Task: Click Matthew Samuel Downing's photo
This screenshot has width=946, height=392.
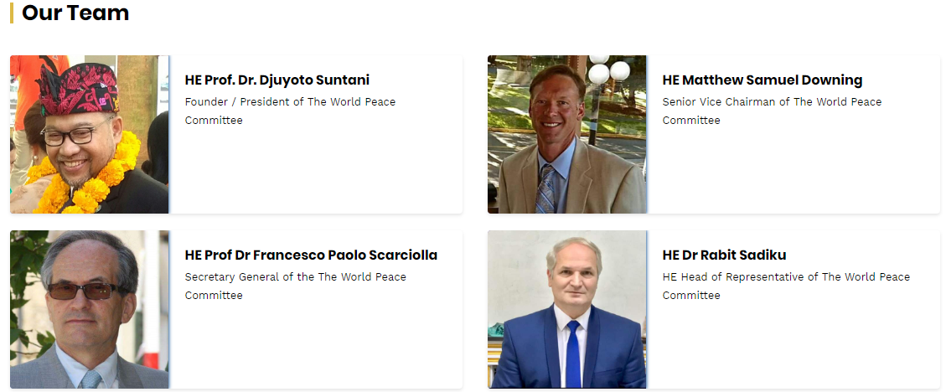Action: point(567,135)
